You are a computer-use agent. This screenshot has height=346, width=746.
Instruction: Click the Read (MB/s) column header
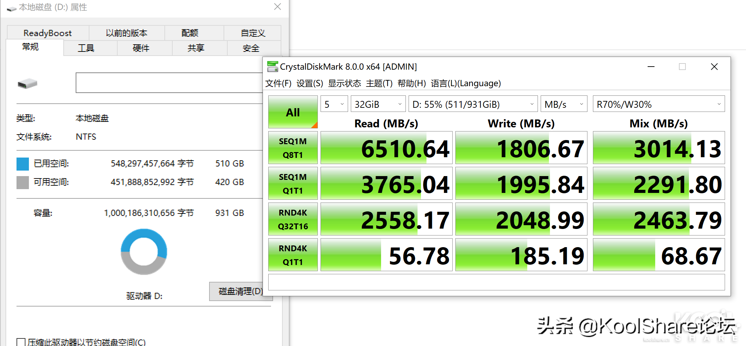tap(386, 124)
